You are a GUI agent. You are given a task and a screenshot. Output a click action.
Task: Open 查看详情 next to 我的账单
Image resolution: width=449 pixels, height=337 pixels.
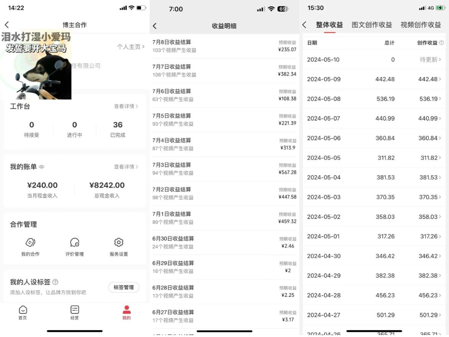[125, 166]
